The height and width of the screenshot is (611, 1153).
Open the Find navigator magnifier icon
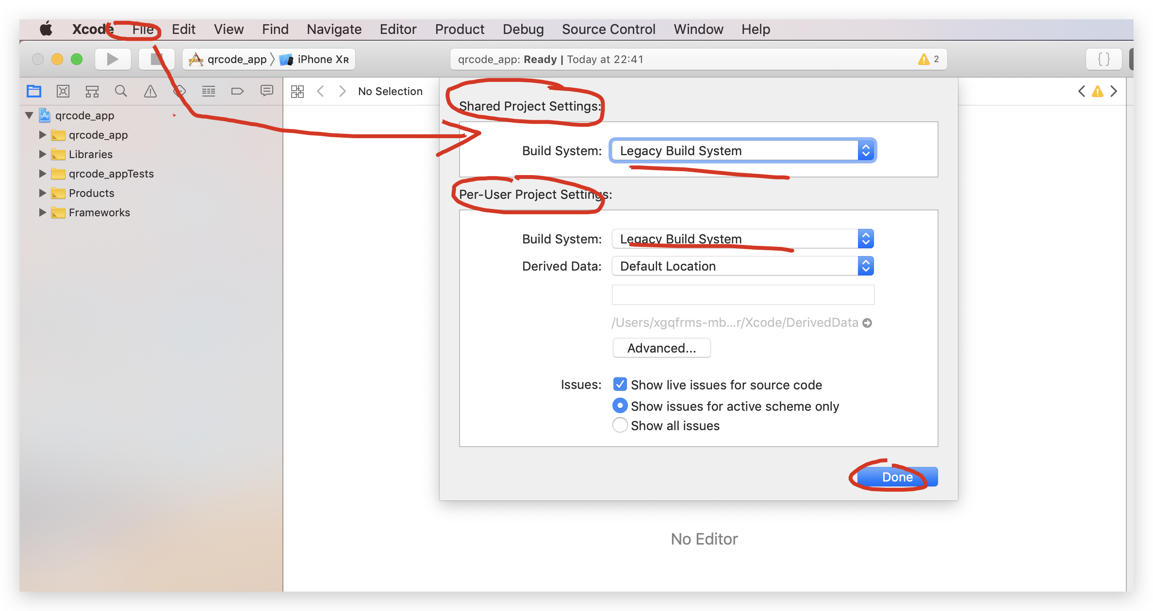[x=121, y=91]
